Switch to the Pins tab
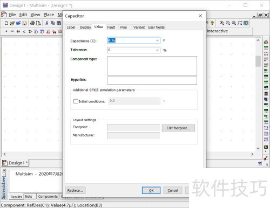Screen dimensions: 270x208 124,27
